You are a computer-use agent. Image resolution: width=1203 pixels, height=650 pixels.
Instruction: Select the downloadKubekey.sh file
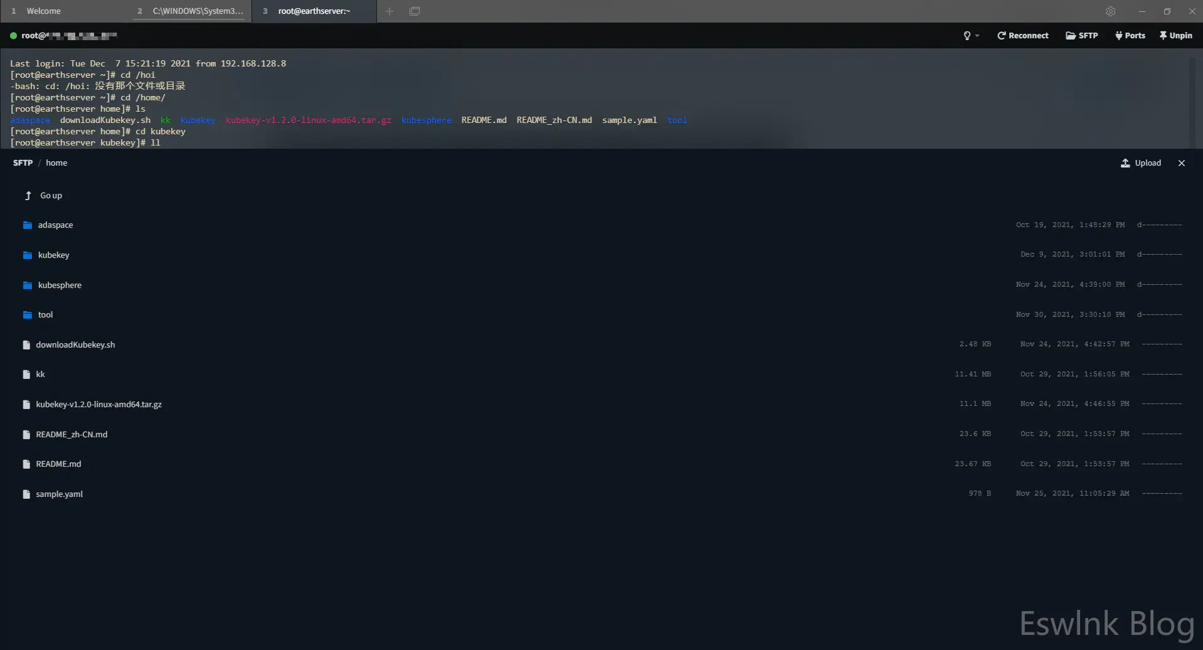75,345
